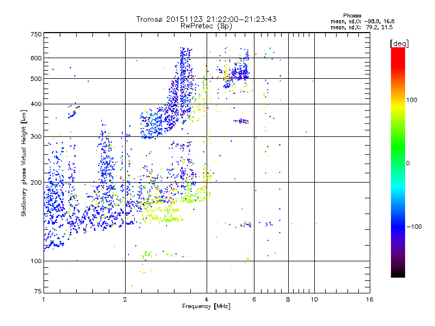Click the y-axis tick label '750'
The height and width of the screenshot is (326, 435).
pos(36,34)
